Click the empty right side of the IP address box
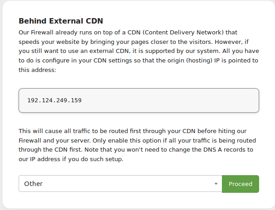 [x=170, y=100]
